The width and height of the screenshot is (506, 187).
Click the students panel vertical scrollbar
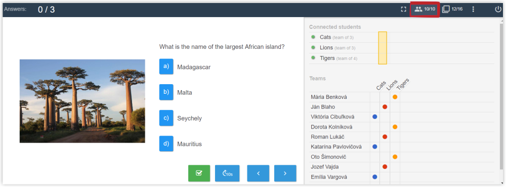tap(501, 96)
